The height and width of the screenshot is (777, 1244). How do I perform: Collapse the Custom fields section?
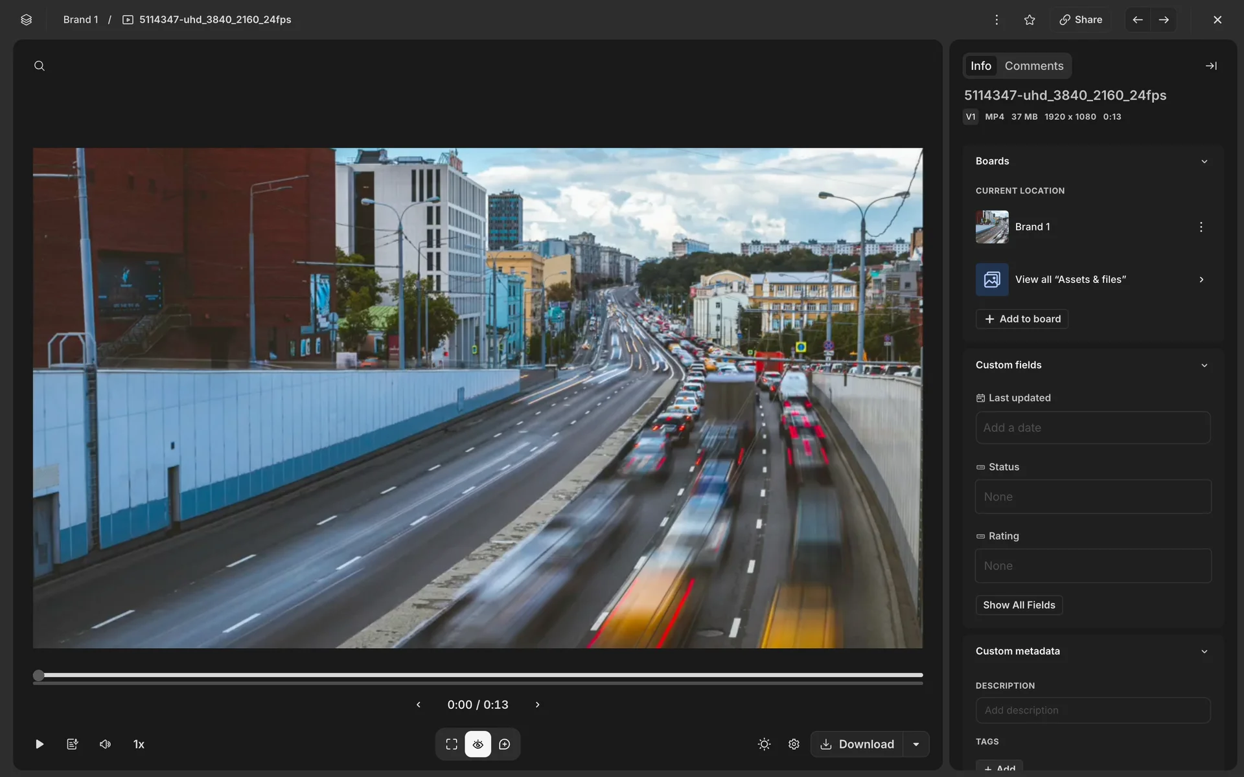[x=1204, y=365]
